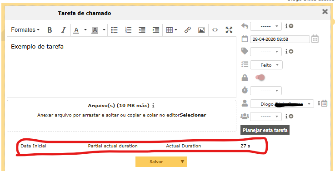This screenshot has width=335, height=171.
Task: Decrease indent of the text
Action: click(x=142, y=30)
